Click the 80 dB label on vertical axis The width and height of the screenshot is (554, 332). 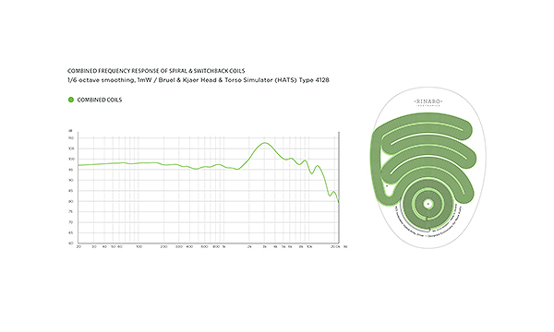pyautogui.click(x=71, y=201)
